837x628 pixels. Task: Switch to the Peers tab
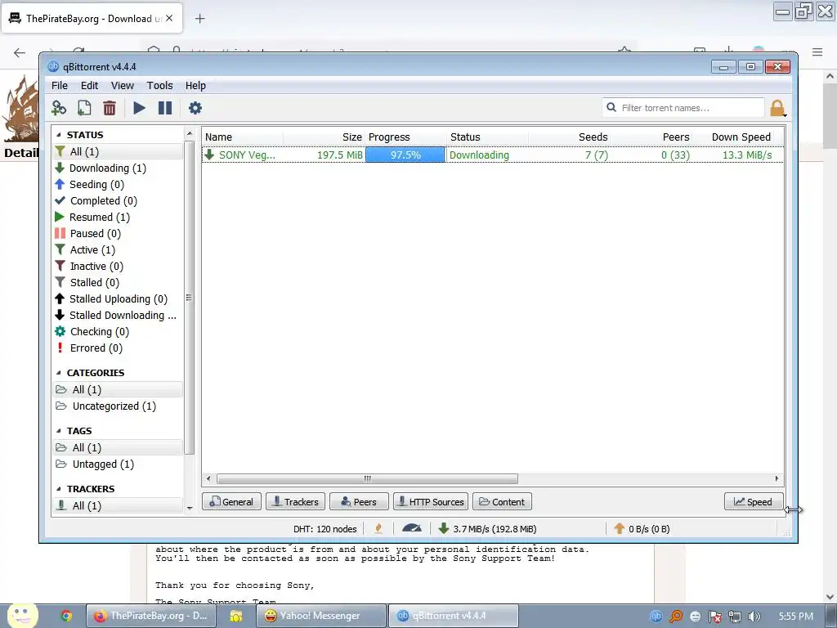point(359,501)
